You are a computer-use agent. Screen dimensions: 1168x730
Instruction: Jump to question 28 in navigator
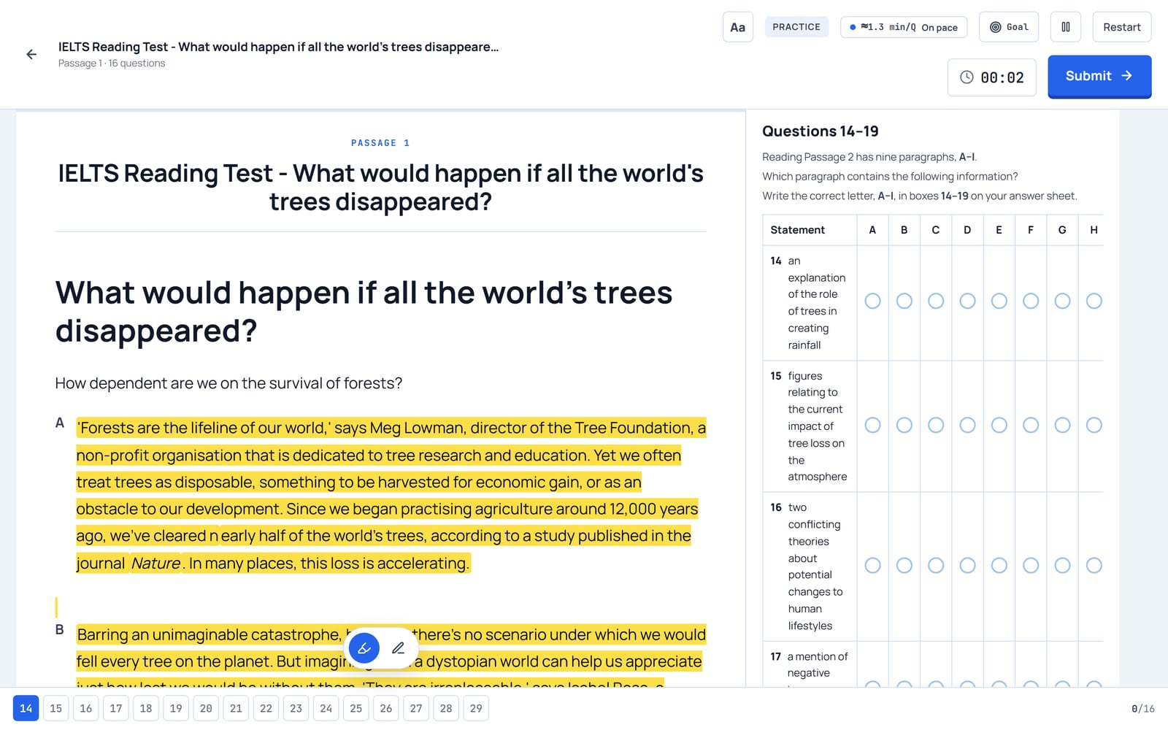tap(446, 708)
